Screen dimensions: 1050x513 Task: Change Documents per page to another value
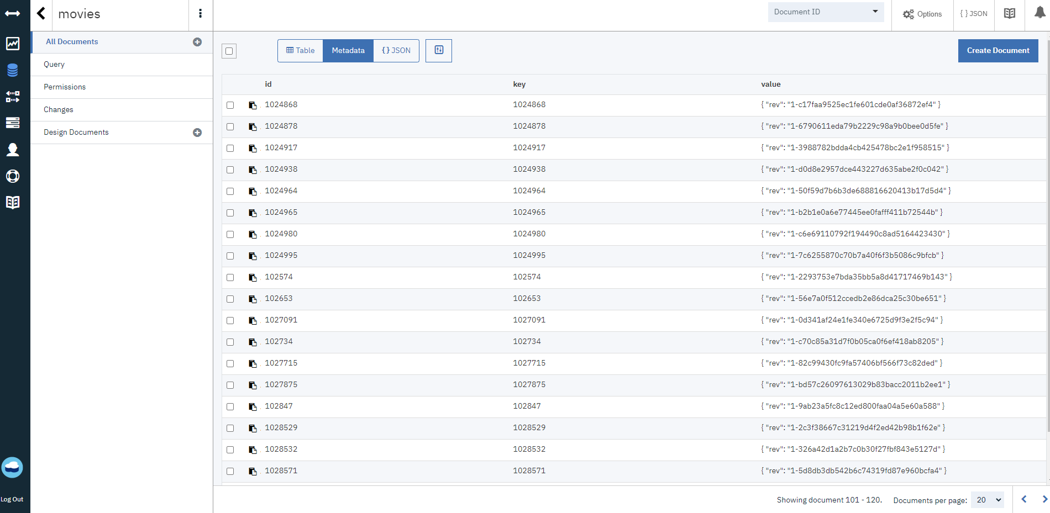[987, 500]
